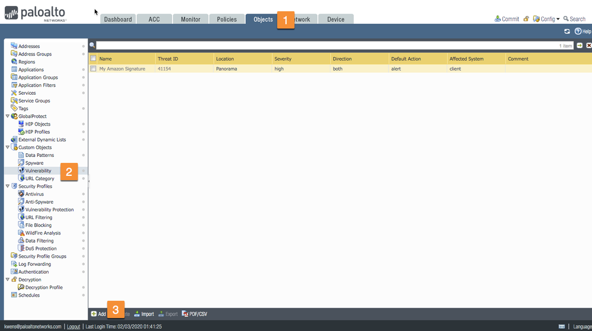Export the list as PDF/CSV
Image resolution: width=592 pixels, height=331 pixels.
194,314
